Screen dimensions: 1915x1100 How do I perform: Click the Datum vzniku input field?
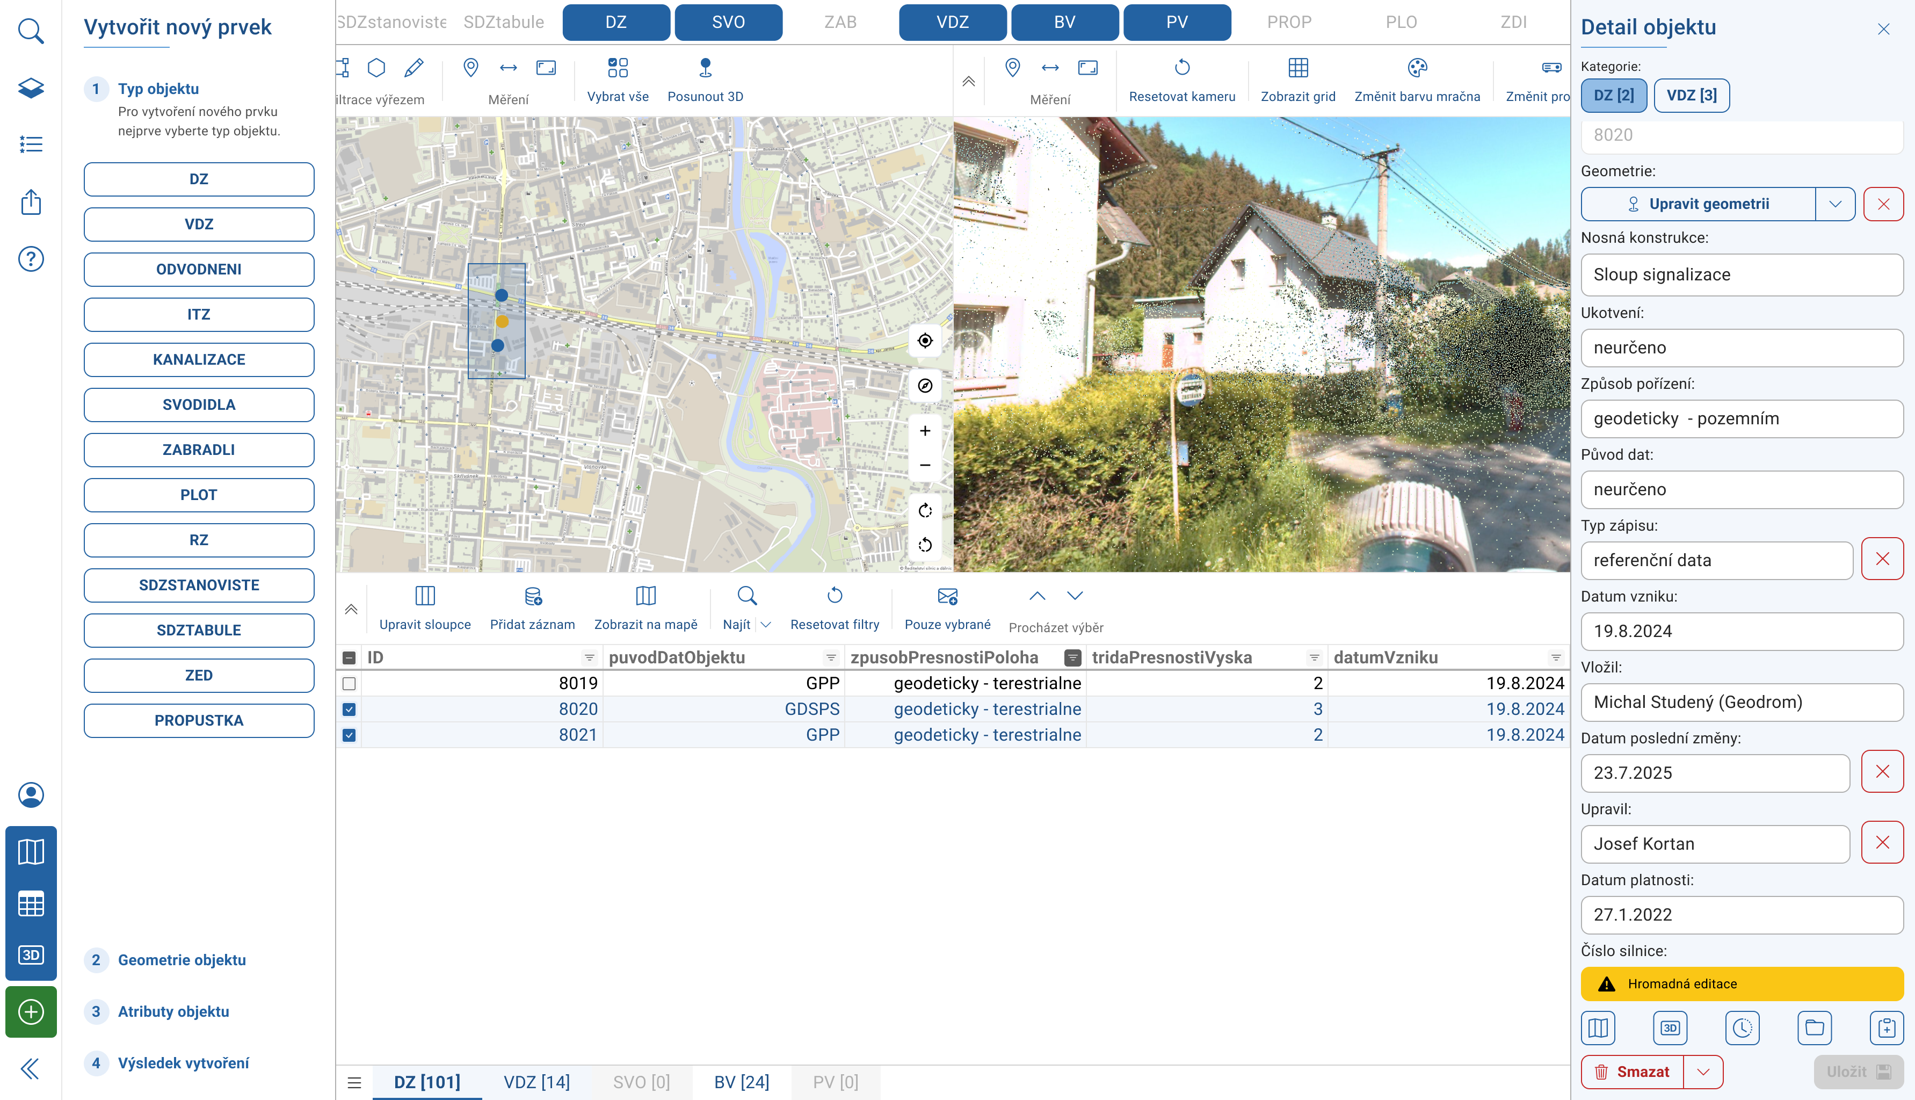click(1740, 631)
